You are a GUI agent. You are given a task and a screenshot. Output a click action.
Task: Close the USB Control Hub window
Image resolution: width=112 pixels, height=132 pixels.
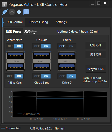pos(105,3)
